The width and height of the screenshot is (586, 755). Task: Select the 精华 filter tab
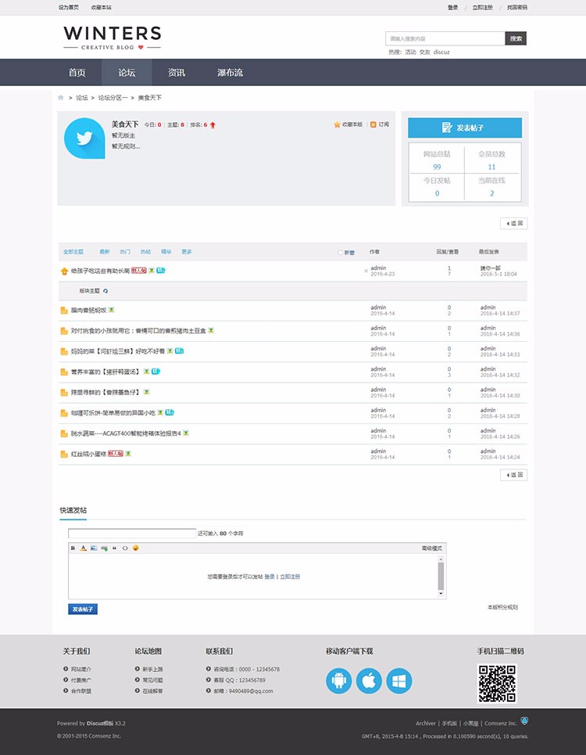pos(166,252)
